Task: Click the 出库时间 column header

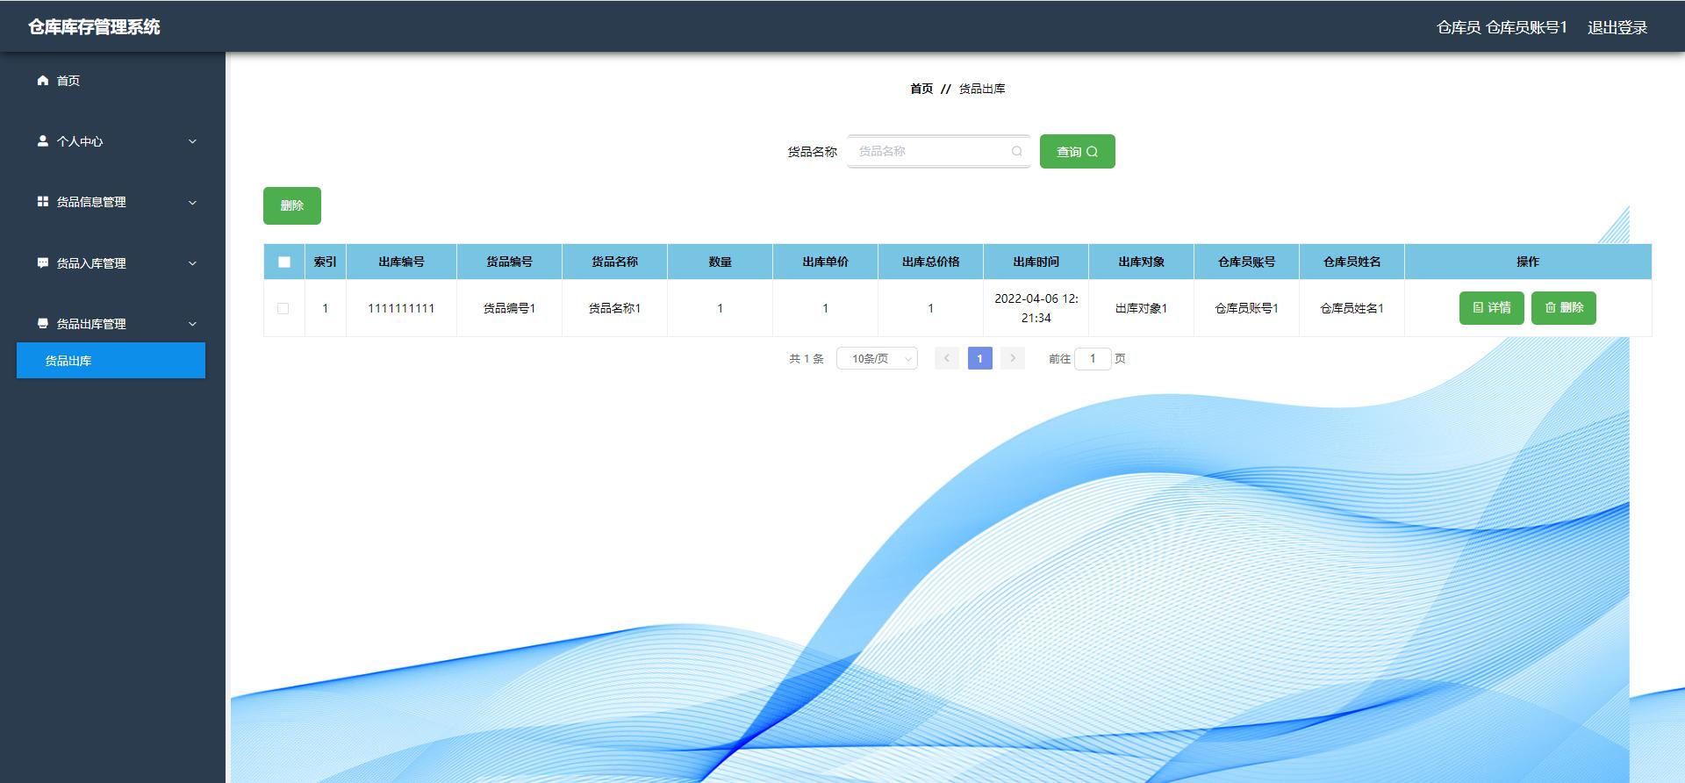Action: (x=1036, y=262)
